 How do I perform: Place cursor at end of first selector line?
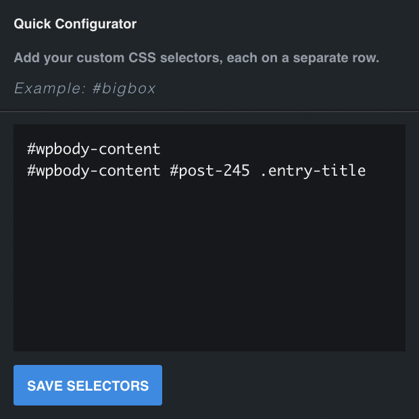[x=162, y=149]
